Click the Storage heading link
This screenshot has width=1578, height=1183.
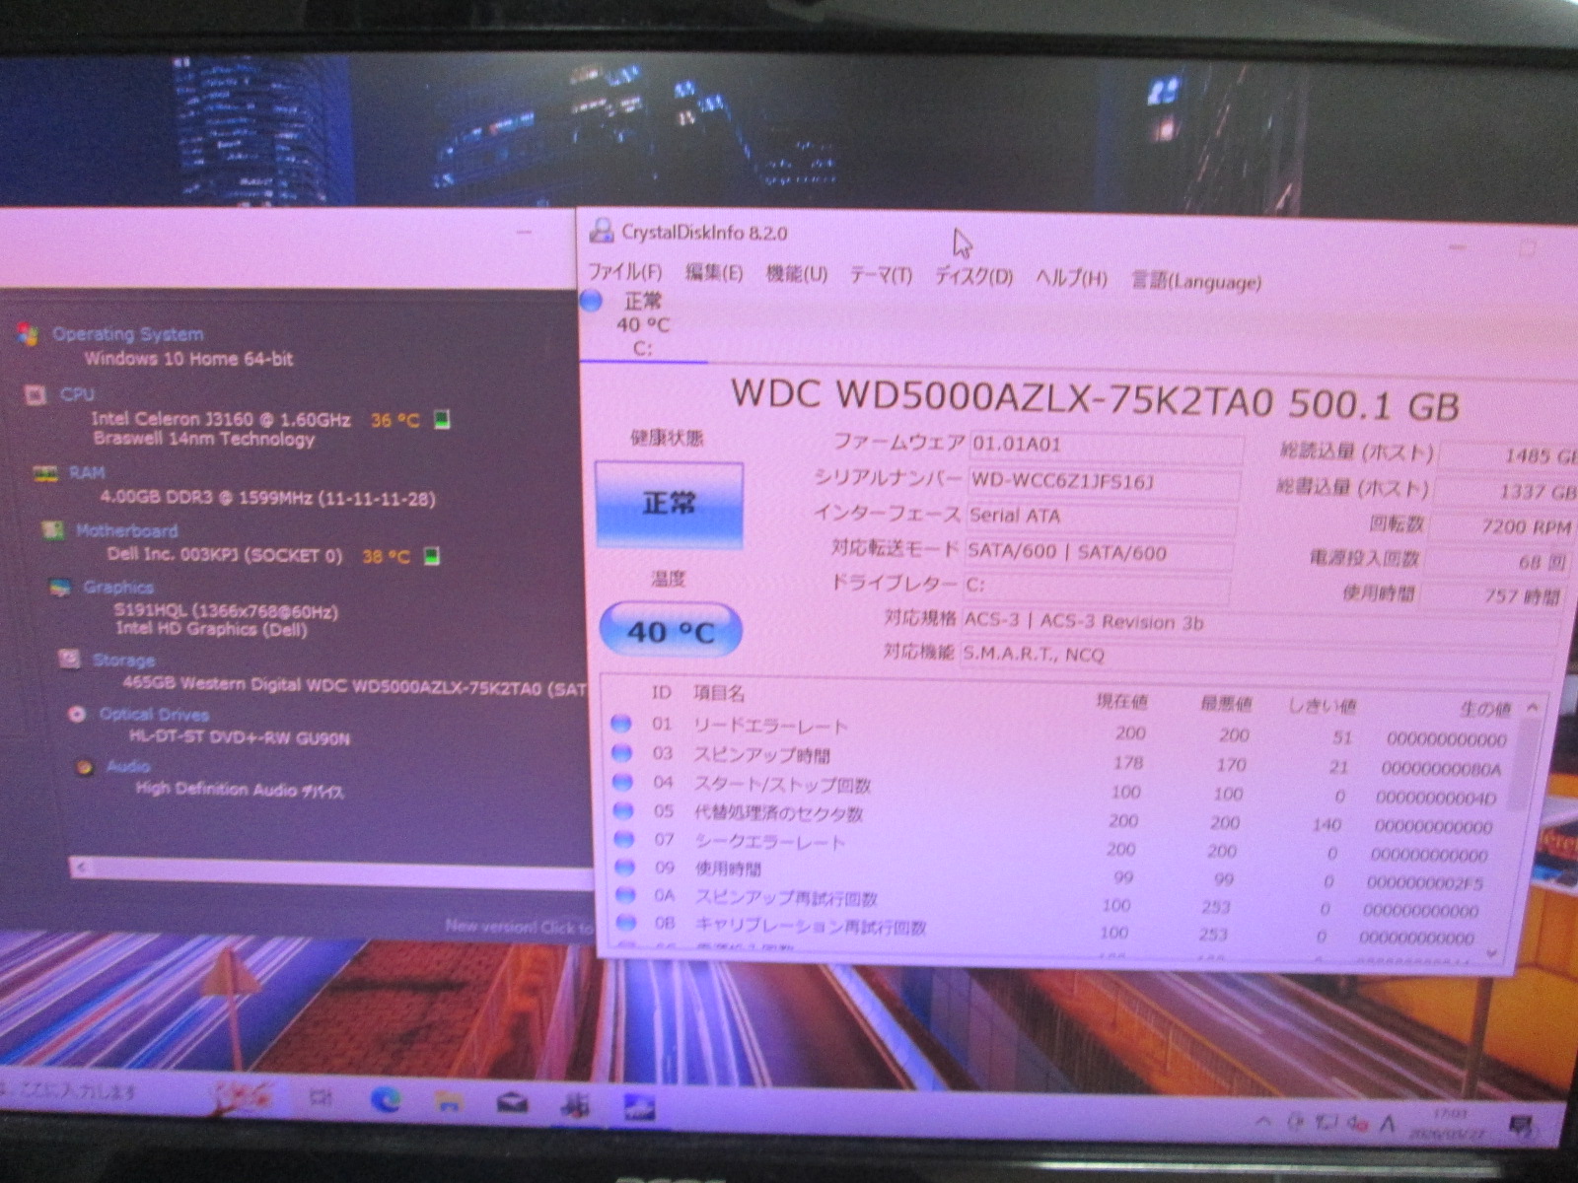123,661
